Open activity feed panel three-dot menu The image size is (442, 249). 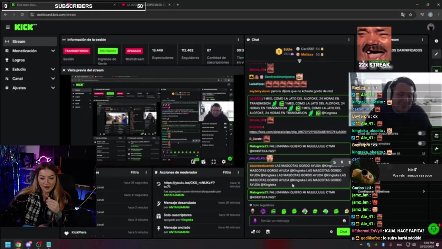tap(146, 172)
